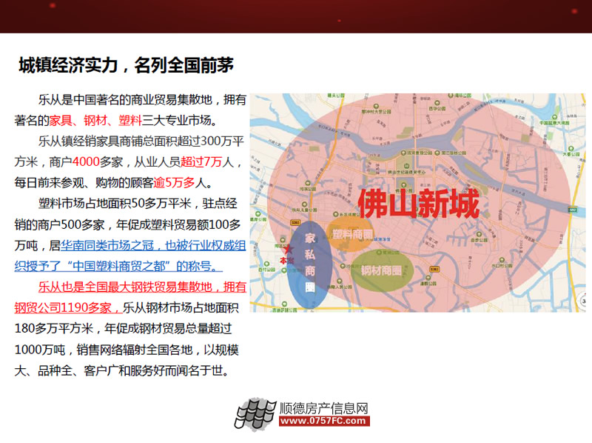Select the green 钢材商圈 zone on the map
592x443 pixels.
click(381, 270)
